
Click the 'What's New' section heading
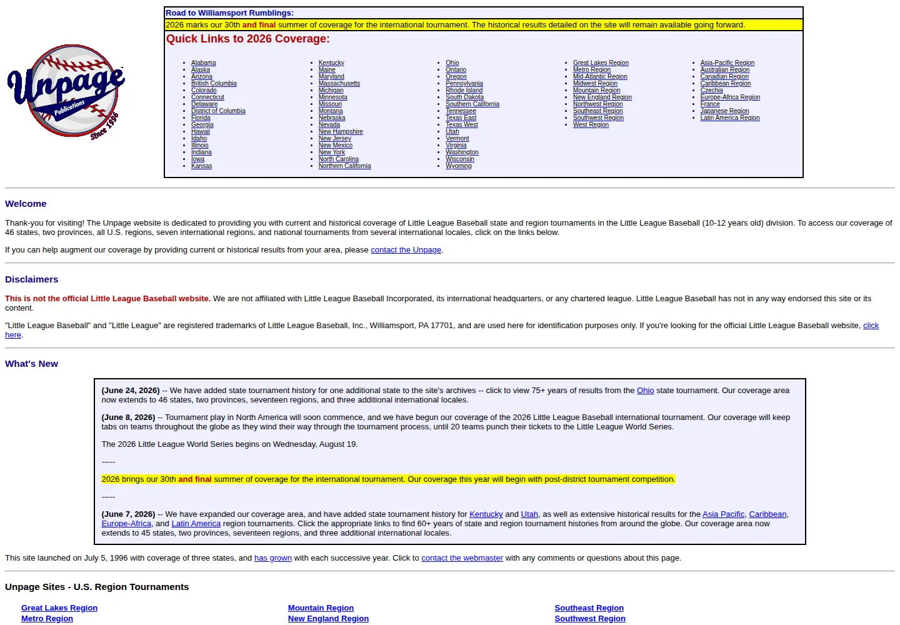click(x=31, y=364)
